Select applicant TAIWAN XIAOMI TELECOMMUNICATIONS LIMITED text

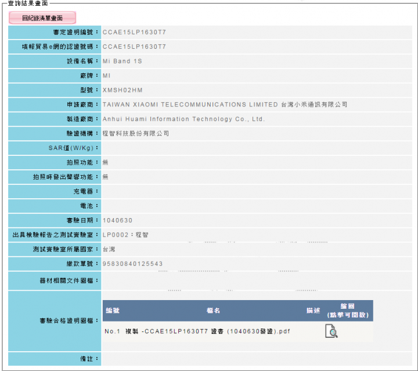[190, 105]
